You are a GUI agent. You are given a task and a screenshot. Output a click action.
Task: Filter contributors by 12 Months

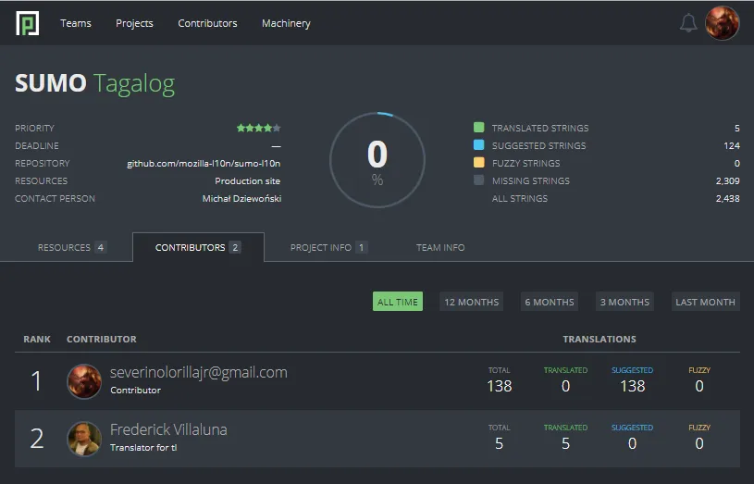[471, 302]
